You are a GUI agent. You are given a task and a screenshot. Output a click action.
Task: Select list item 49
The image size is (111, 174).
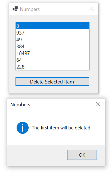[52, 39]
